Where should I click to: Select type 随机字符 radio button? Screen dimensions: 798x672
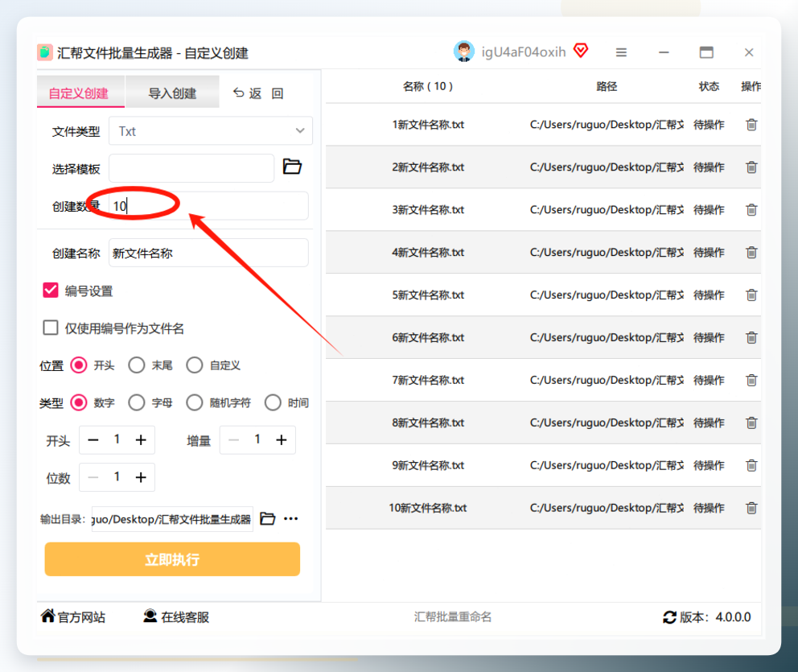(x=195, y=402)
